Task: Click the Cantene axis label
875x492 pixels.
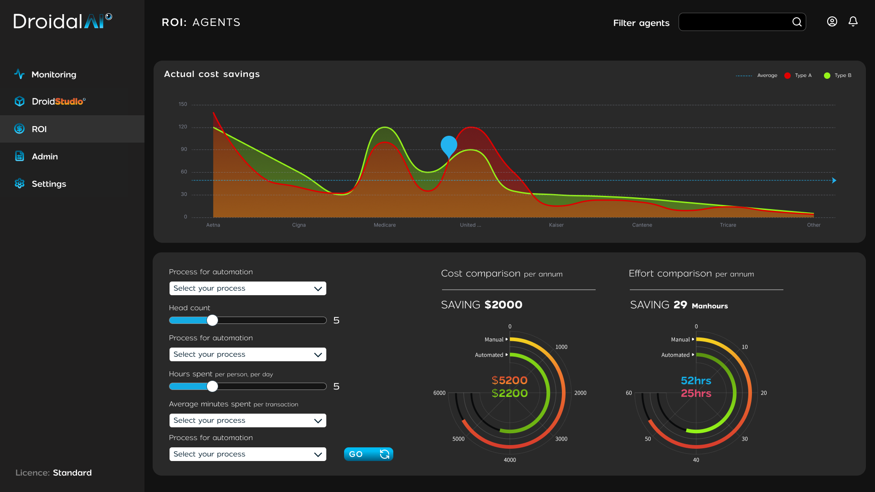Action: click(x=642, y=225)
